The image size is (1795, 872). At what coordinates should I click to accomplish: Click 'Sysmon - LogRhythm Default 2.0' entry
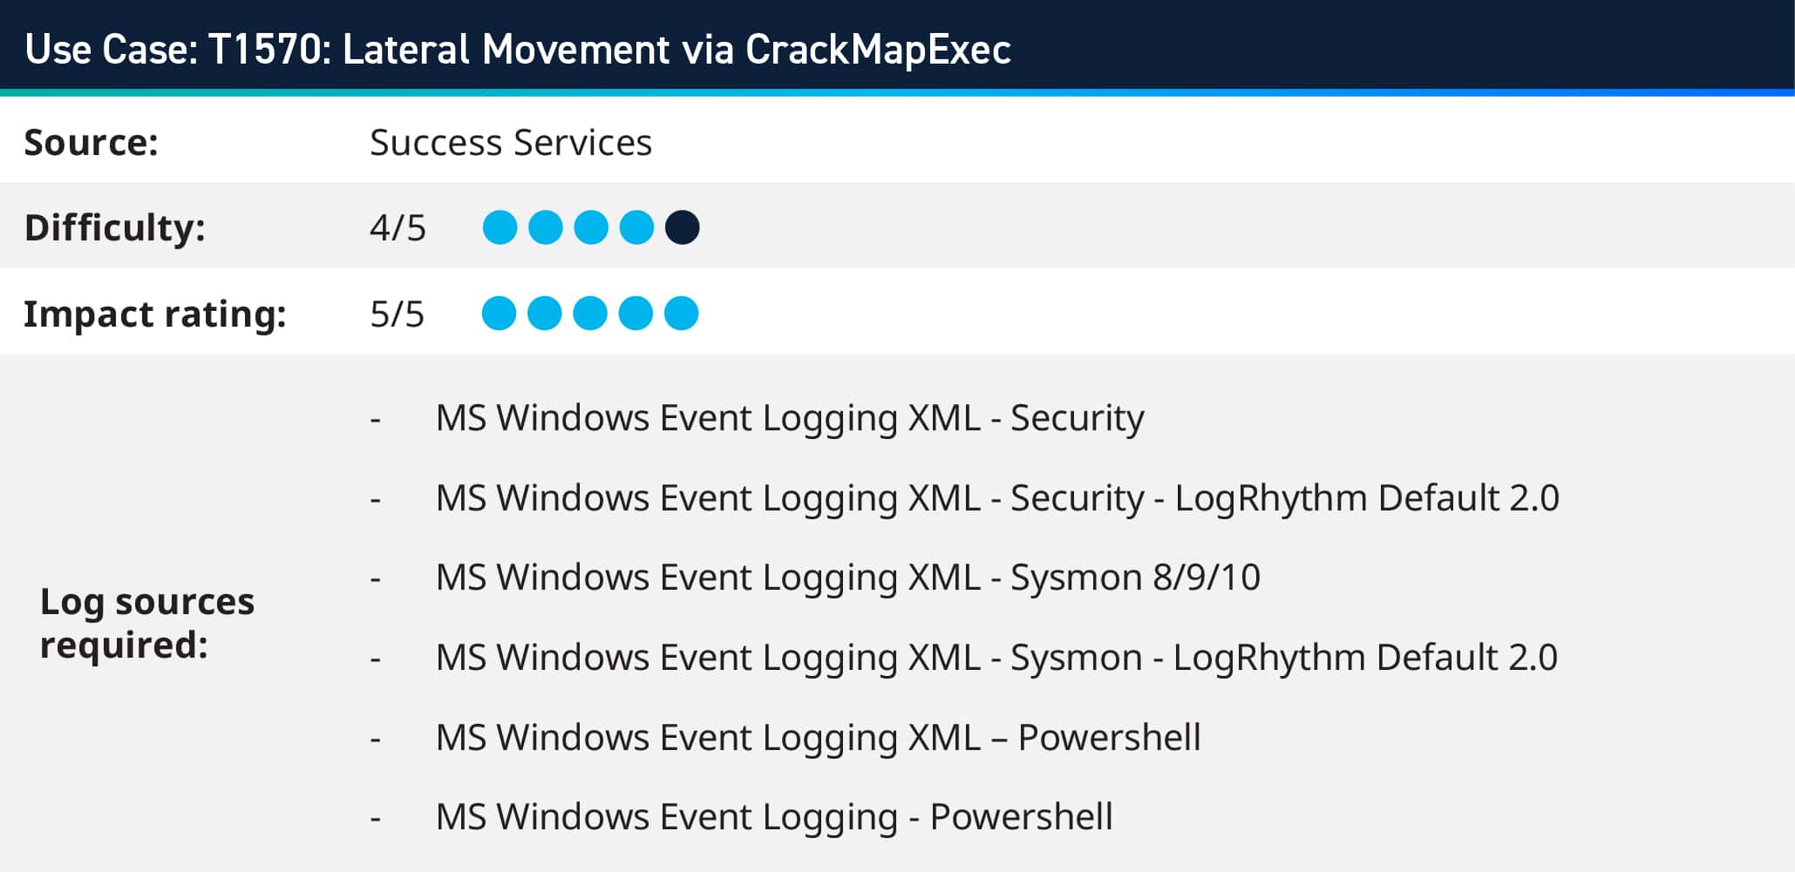tap(996, 658)
